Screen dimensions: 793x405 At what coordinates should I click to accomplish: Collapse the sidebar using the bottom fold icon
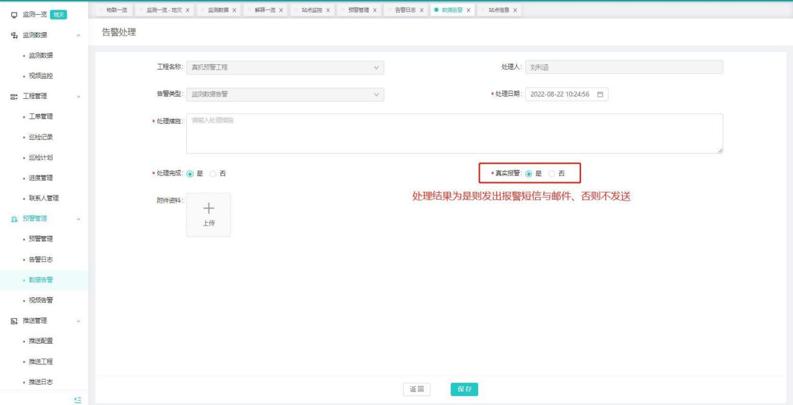click(77, 399)
